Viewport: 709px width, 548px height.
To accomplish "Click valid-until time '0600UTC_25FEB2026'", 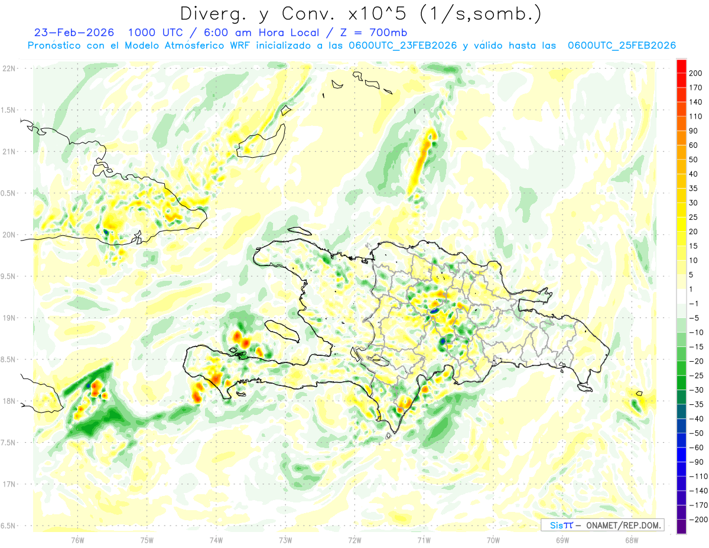I will coord(622,46).
